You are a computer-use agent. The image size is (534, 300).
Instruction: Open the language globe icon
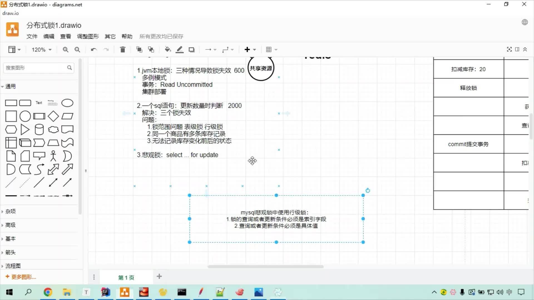tap(525, 22)
